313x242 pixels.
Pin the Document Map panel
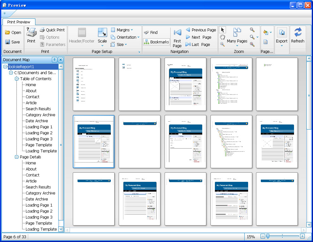click(x=54, y=60)
